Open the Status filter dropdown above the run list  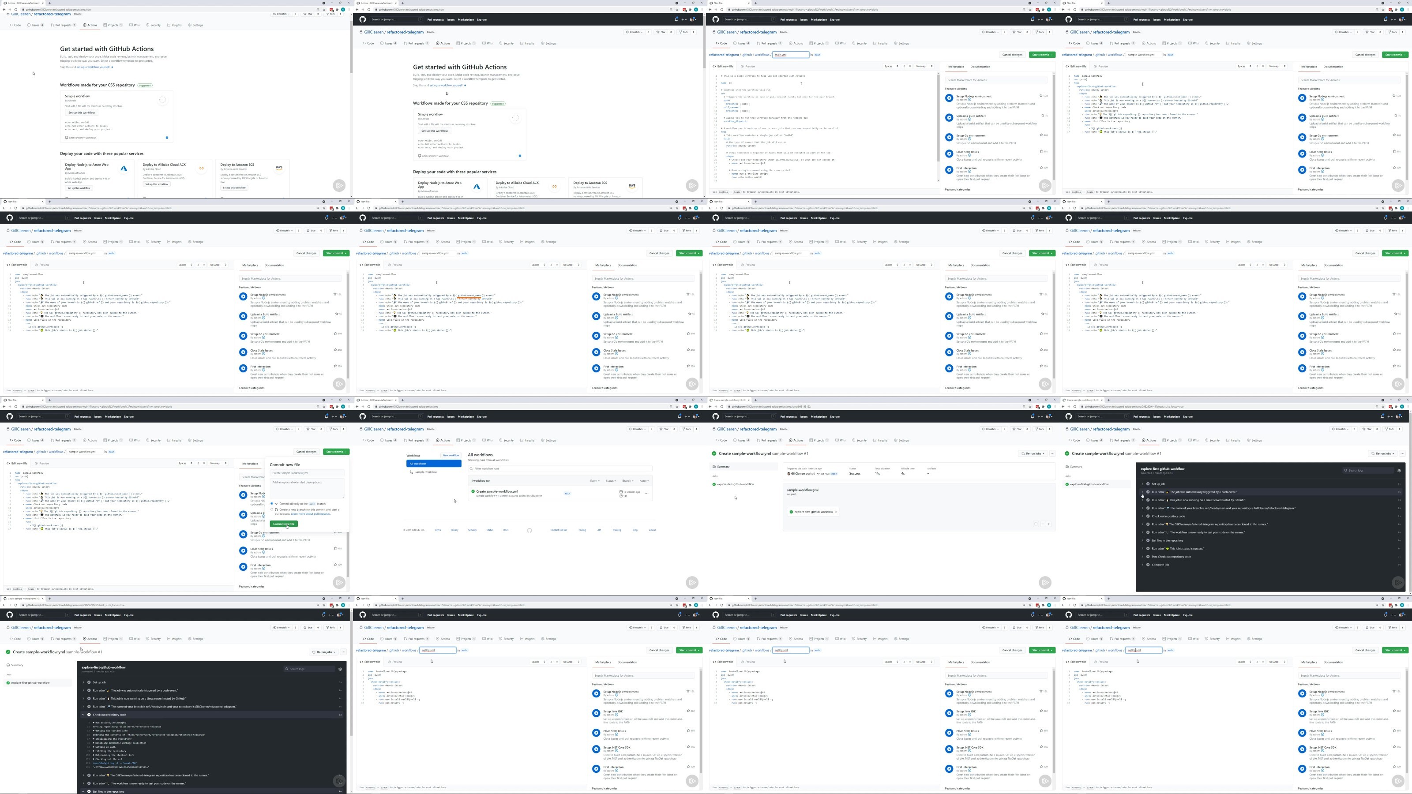pos(611,480)
